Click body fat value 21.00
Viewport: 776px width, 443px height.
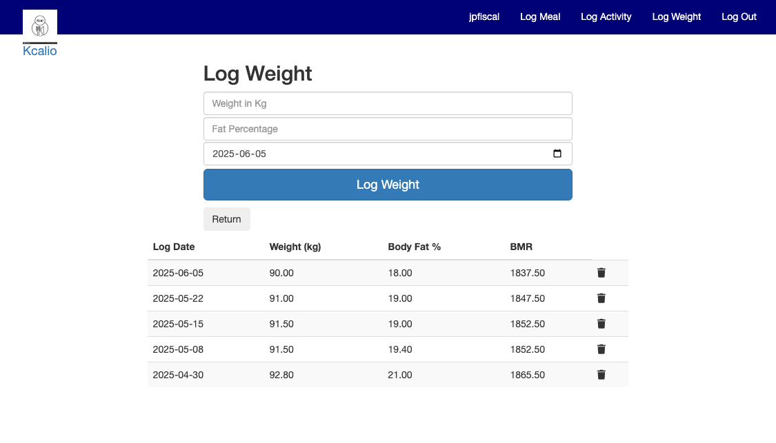click(400, 375)
